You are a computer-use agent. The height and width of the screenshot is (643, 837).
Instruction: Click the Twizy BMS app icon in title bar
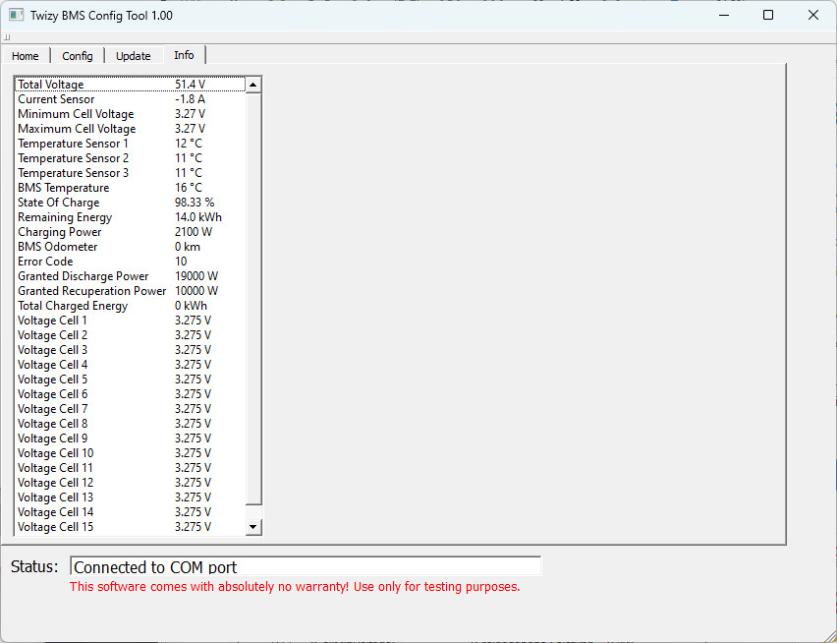(x=17, y=16)
